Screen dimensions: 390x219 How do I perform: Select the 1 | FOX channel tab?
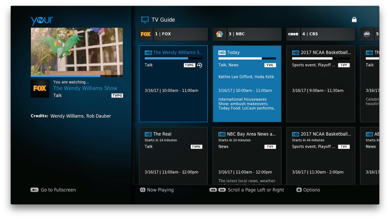click(173, 34)
